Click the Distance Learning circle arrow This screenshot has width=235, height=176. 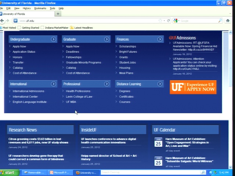(160, 84)
